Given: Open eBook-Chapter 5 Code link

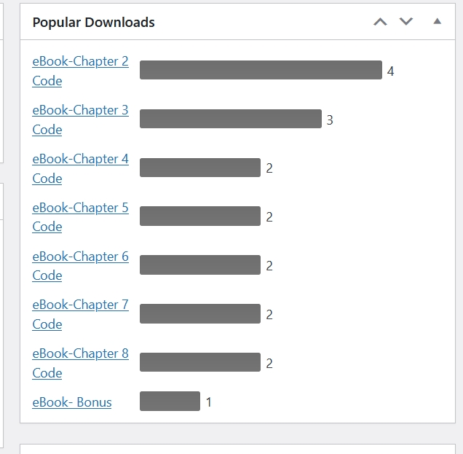Looking at the screenshot, I should point(80,208).
